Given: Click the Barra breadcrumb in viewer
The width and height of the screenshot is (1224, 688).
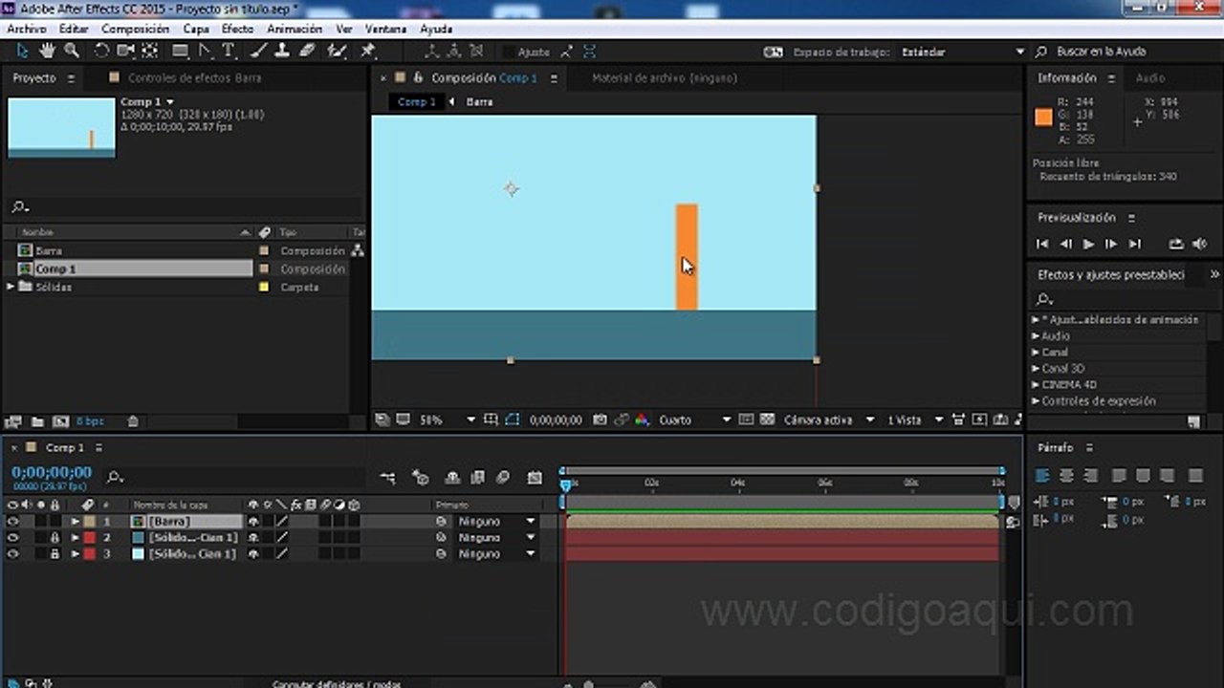Looking at the screenshot, I should [479, 101].
